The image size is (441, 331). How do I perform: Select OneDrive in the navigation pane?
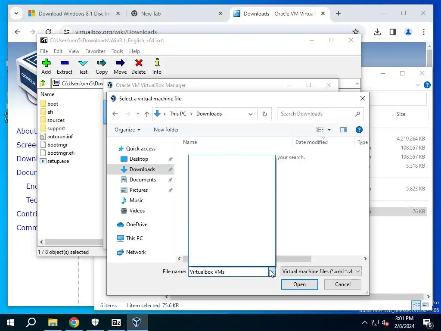[137, 224]
